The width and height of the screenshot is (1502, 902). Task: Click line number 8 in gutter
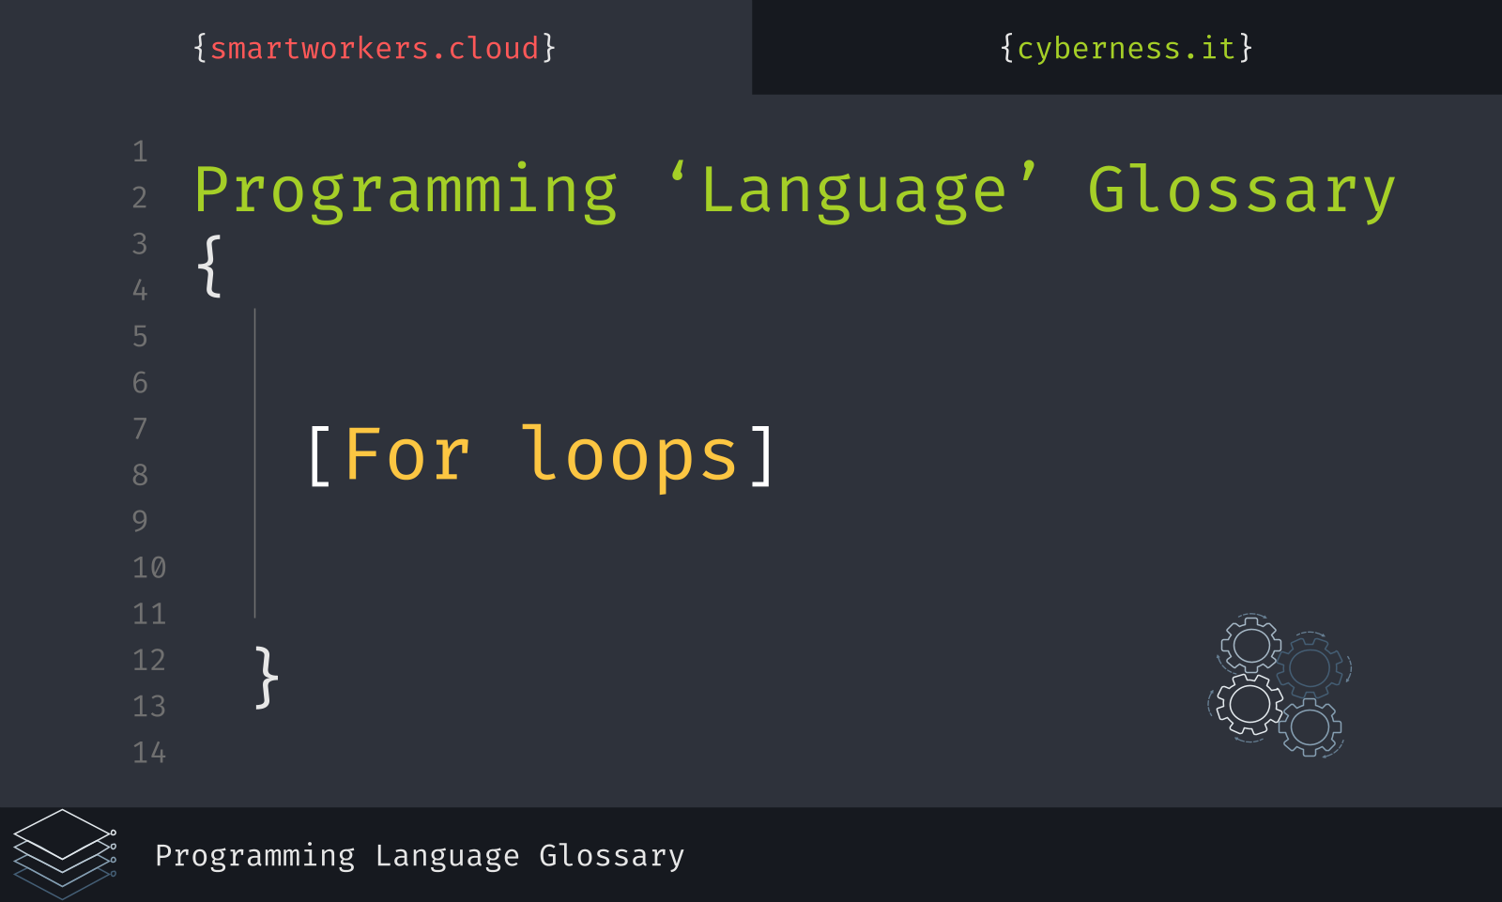coord(140,475)
